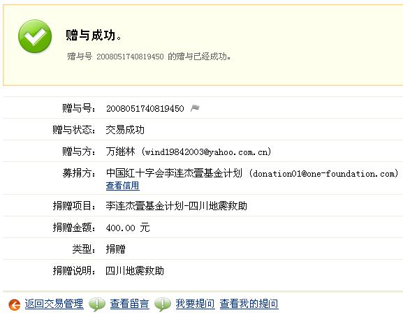
Task: Click the green bubble icon before 查看留言
Action: [x=97, y=304]
